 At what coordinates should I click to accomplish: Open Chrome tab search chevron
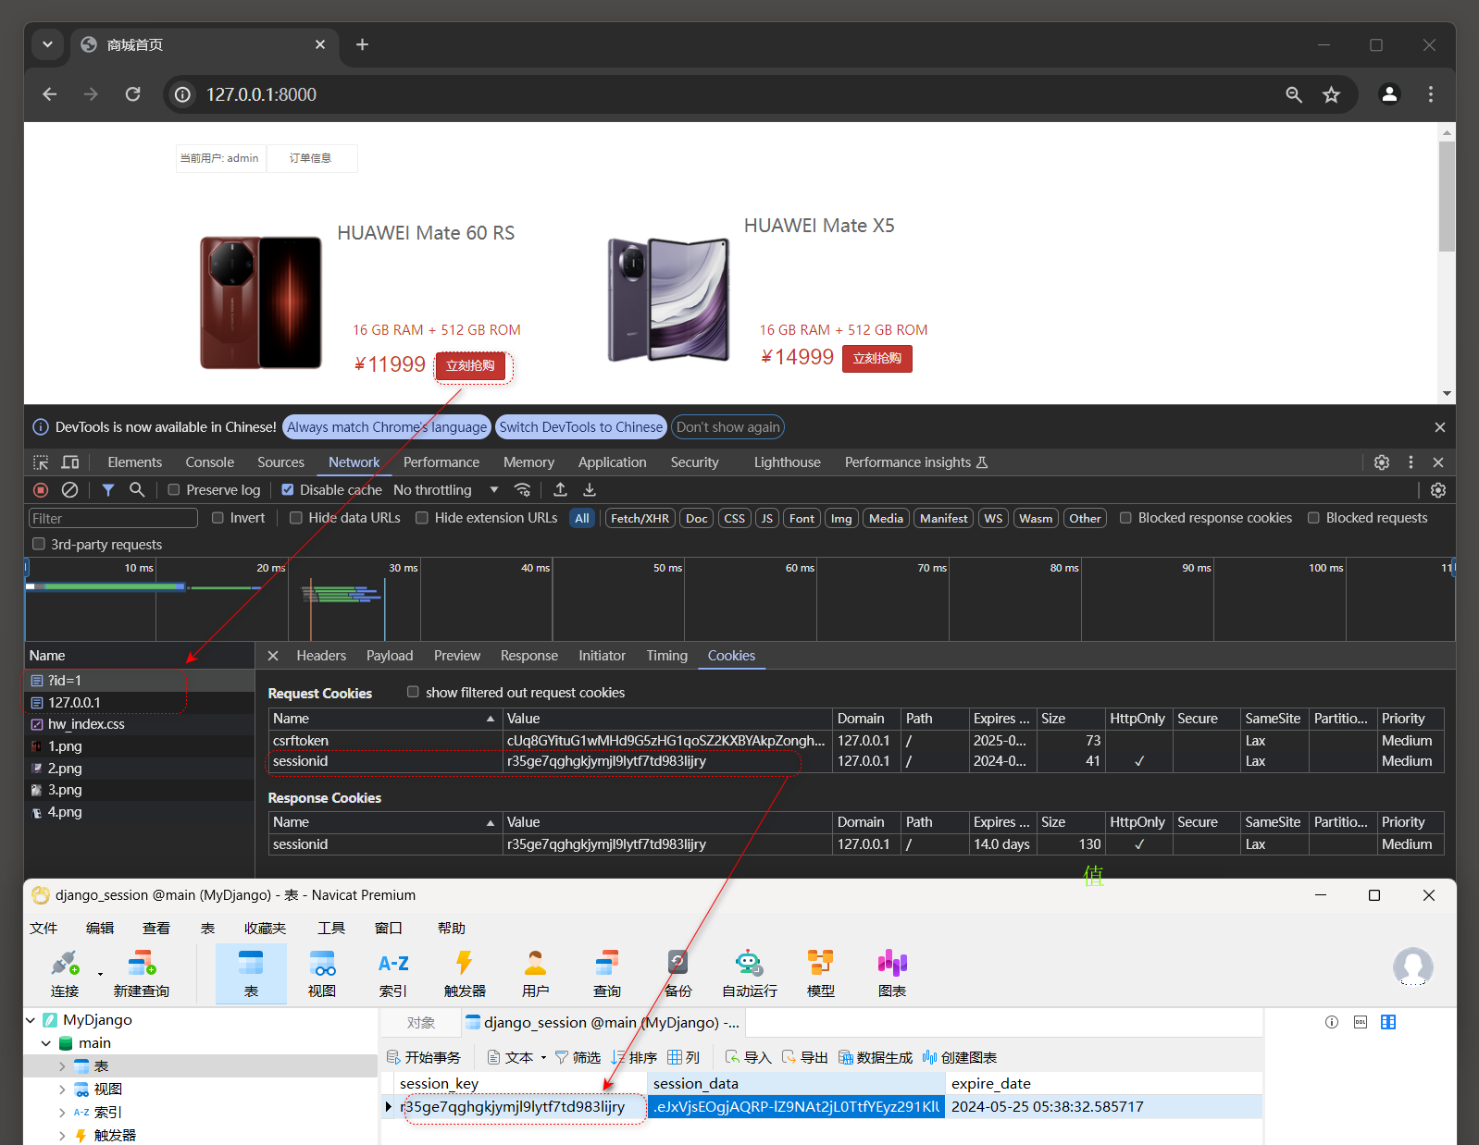(x=47, y=44)
